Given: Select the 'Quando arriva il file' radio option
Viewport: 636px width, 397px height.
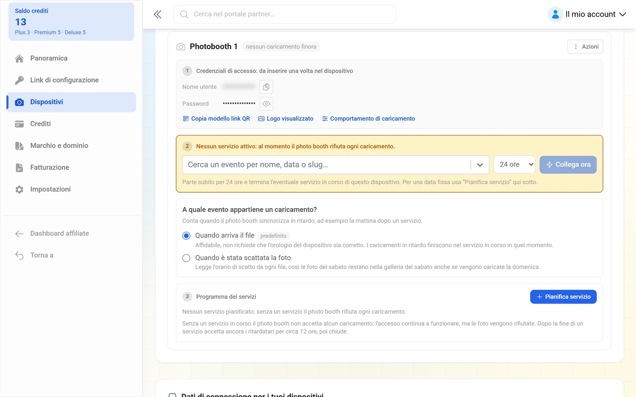Looking at the screenshot, I should coord(186,236).
